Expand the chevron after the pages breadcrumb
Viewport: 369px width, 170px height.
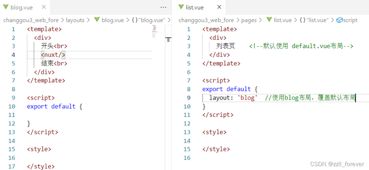point(260,20)
